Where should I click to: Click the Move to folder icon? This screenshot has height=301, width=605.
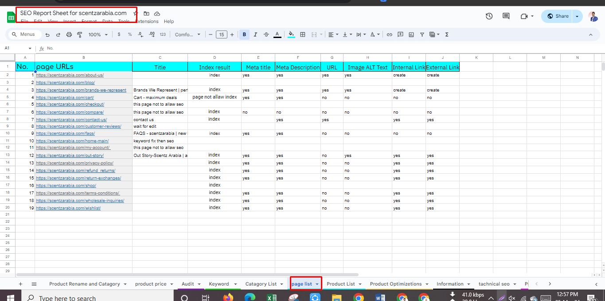pyautogui.click(x=146, y=14)
